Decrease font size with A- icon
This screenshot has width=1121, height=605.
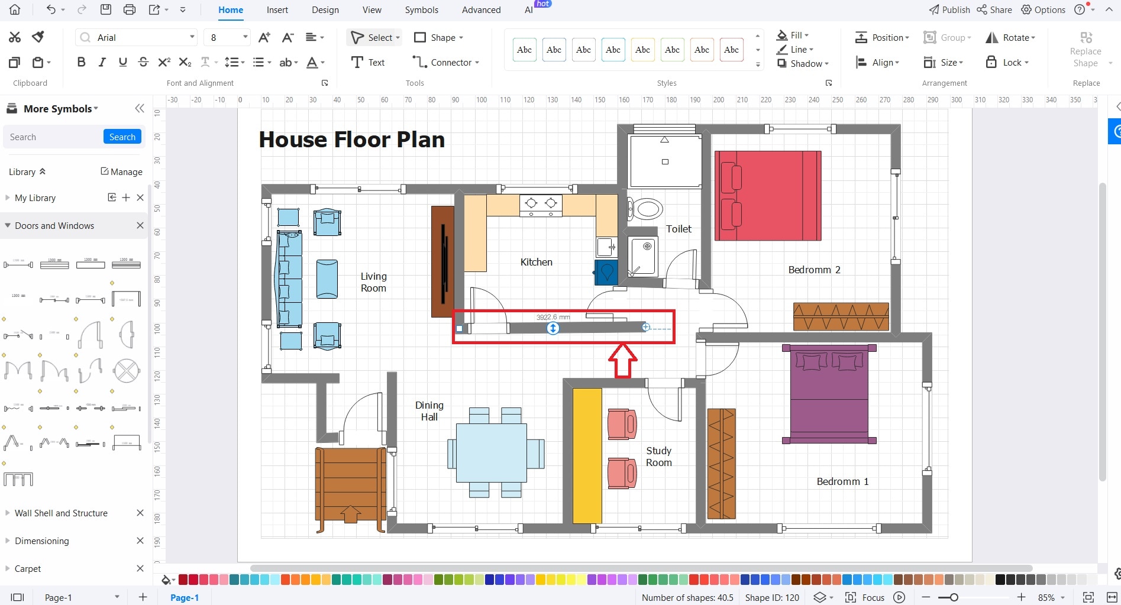click(x=288, y=37)
